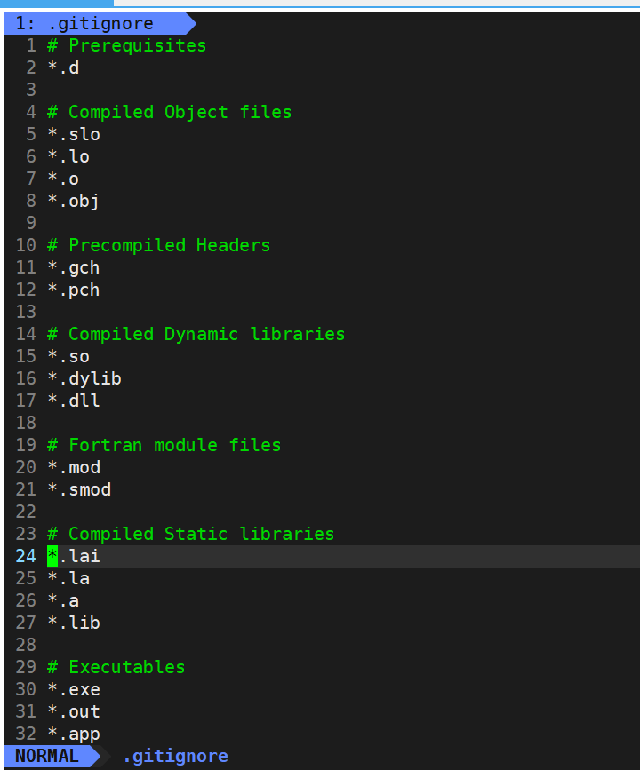The image size is (640, 770).
Task: Place cursor on '*.smod' line
Action: 78,489
